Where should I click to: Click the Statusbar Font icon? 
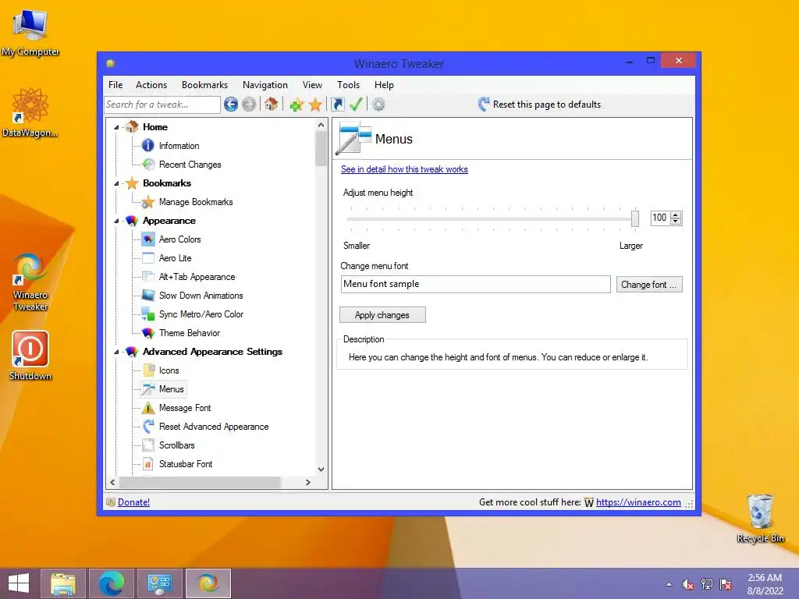pos(148,464)
